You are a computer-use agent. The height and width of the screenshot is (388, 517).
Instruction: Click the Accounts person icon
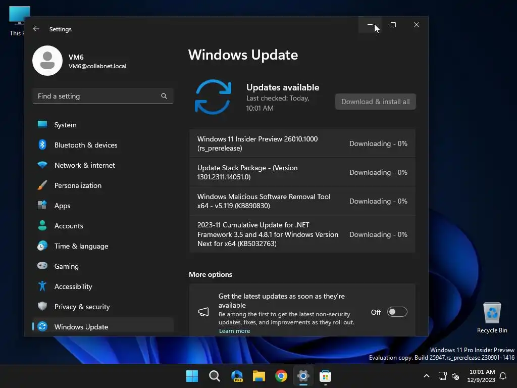tap(42, 225)
